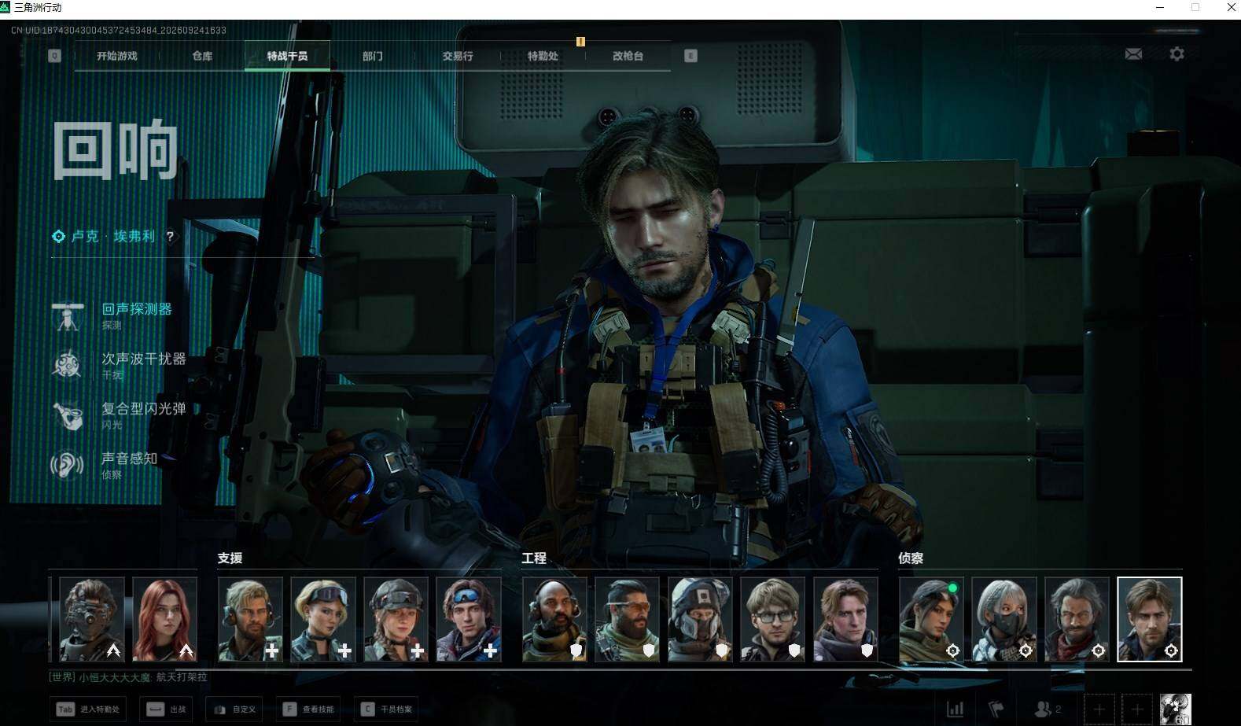
Task: Click the second empty squad invite slot
Action: (1136, 709)
